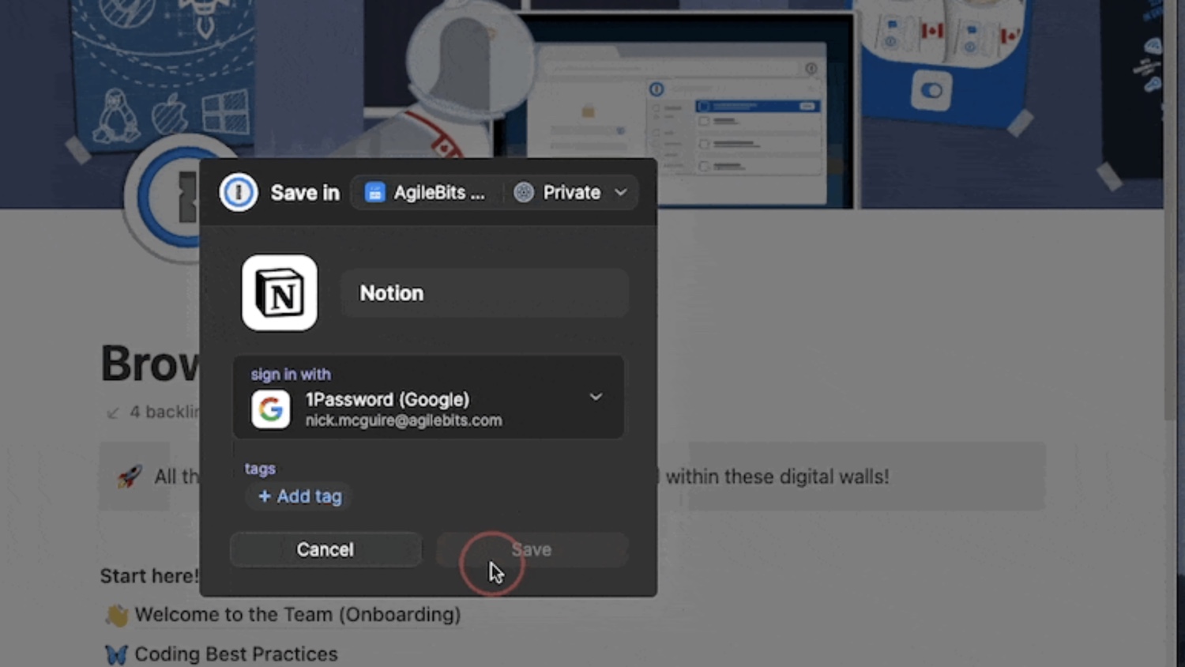Cancel saving the Notion login
Screen dimensions: 1185x667
(325, 549)
